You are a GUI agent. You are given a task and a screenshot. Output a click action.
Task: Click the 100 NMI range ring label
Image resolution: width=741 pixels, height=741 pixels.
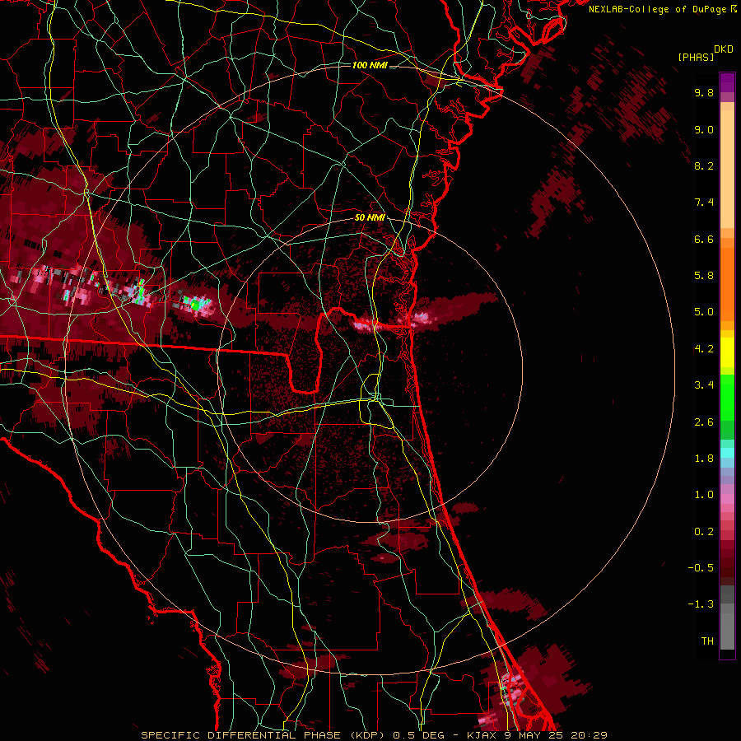[370, 65]
